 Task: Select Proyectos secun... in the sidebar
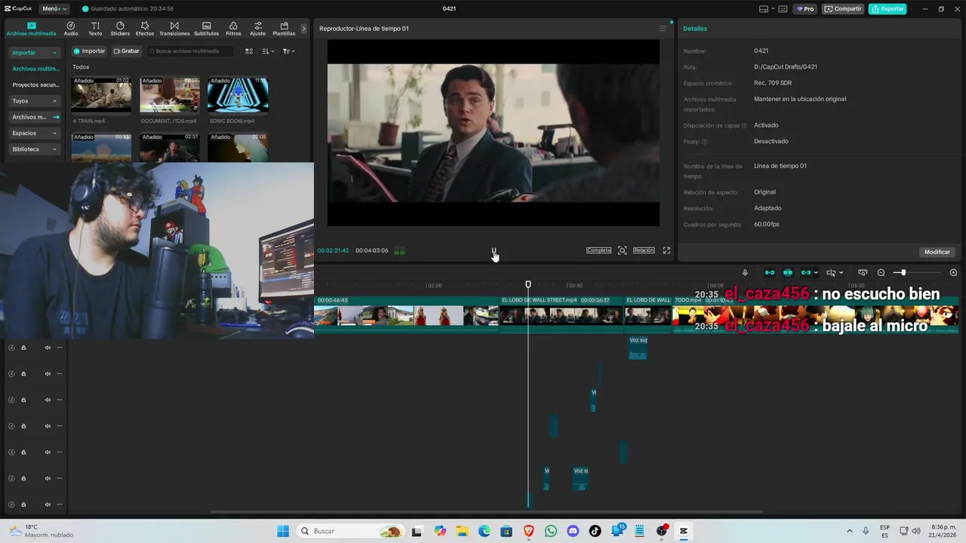35,85
